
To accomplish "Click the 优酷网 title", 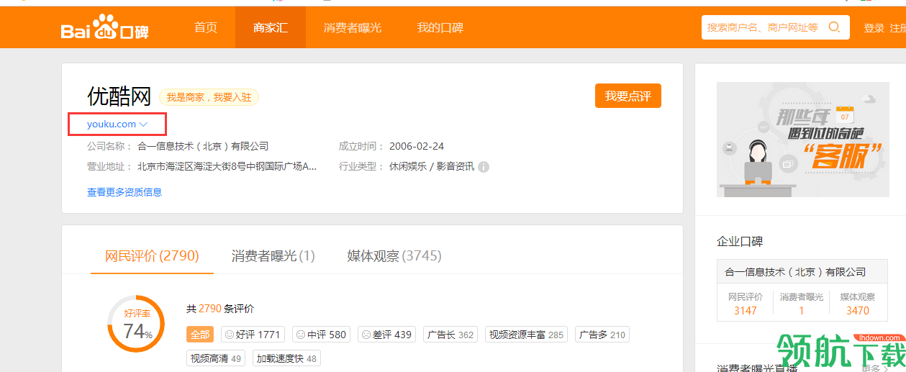I will click(119, 96).
